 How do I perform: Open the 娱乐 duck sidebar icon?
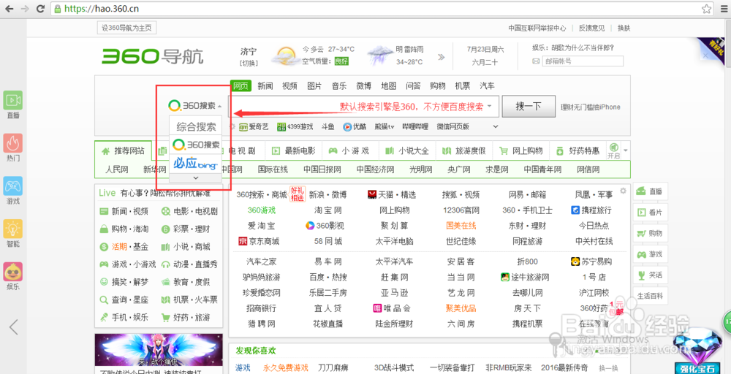[x=13, y=272]
